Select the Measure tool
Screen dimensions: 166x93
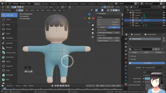[9, 48]
